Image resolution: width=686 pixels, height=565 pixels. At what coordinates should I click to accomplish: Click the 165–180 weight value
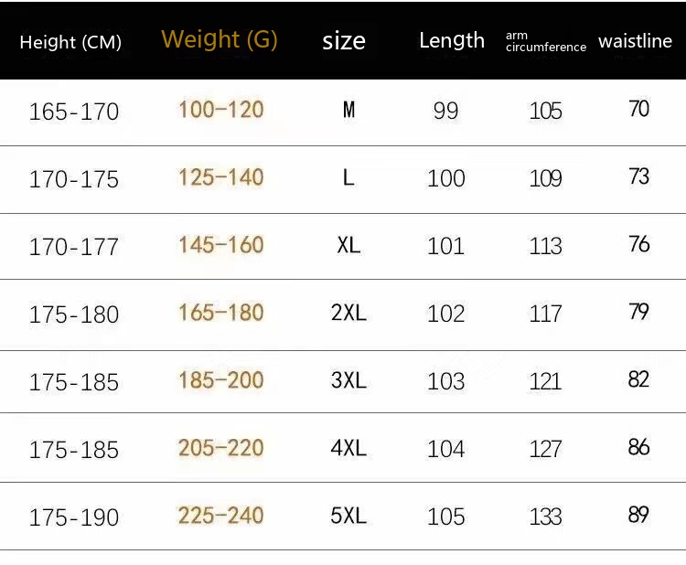pyautogui.click(x=221, y=313)
